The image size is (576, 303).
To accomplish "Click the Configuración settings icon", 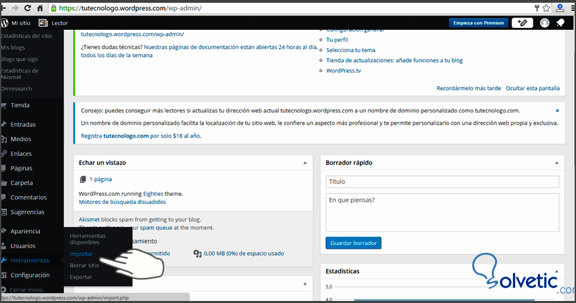I will [3, 275].
